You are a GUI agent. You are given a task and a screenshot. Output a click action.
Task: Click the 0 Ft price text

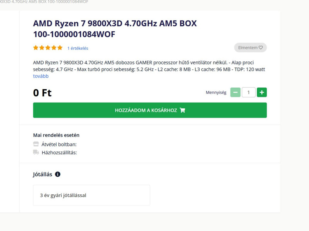pos(42,93)
